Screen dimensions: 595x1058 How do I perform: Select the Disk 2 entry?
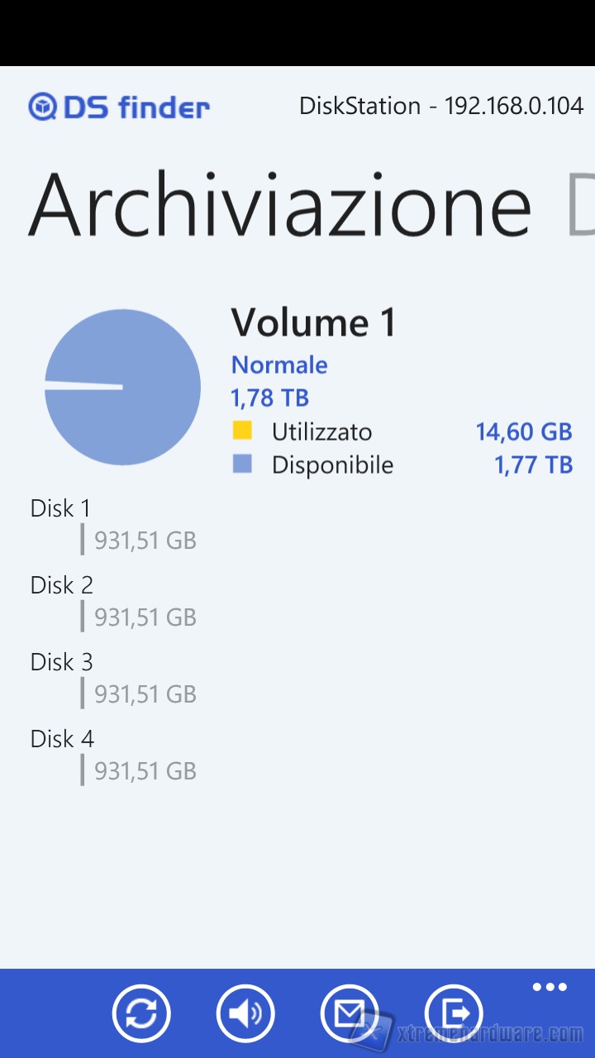[62, 585]
